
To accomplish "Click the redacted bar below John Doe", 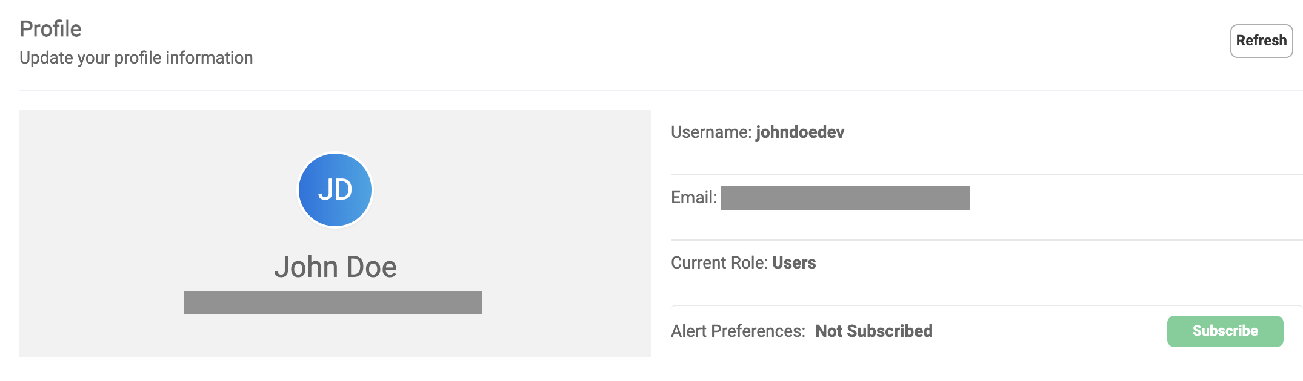I will [333, 302].
